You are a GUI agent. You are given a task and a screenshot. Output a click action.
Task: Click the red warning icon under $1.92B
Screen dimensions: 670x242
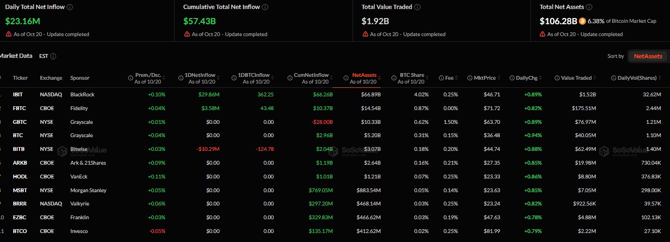tap(365, 34)
